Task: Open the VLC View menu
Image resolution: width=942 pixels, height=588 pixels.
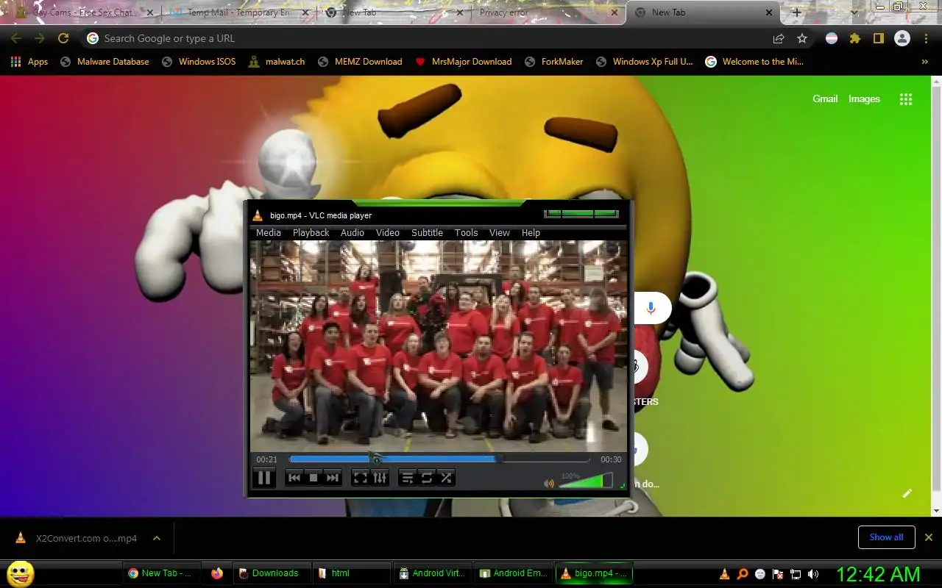Action: coord(500,232)
